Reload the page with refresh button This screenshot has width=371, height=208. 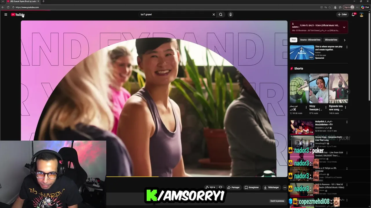click(x=8, y=7)
